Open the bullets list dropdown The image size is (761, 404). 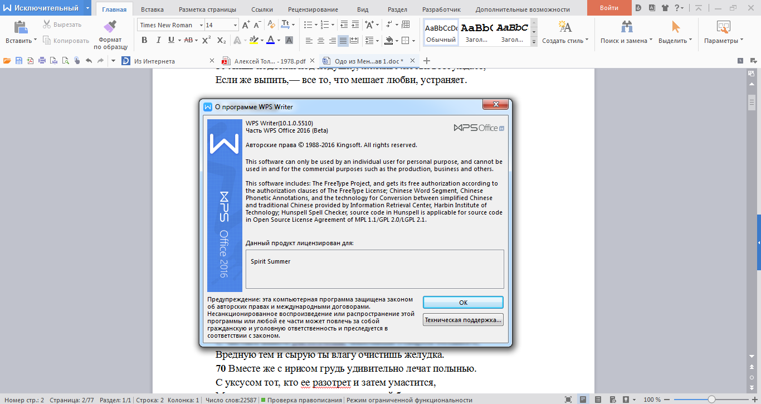pyautogui.click(x=316, y=25)
